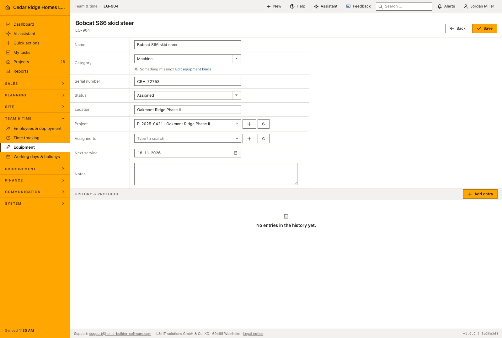This screenshot has height=338, width=502.
Task: Open the Jordan Miller user menu
Action: click(479, 6)
